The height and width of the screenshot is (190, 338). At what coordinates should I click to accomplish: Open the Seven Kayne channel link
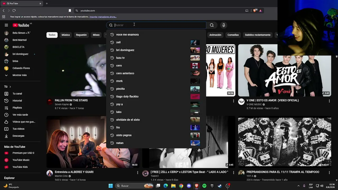click(x=62, y=104)
